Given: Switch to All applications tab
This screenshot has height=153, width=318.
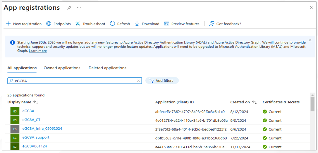Looking at the screenshot, I should point(22,68).
